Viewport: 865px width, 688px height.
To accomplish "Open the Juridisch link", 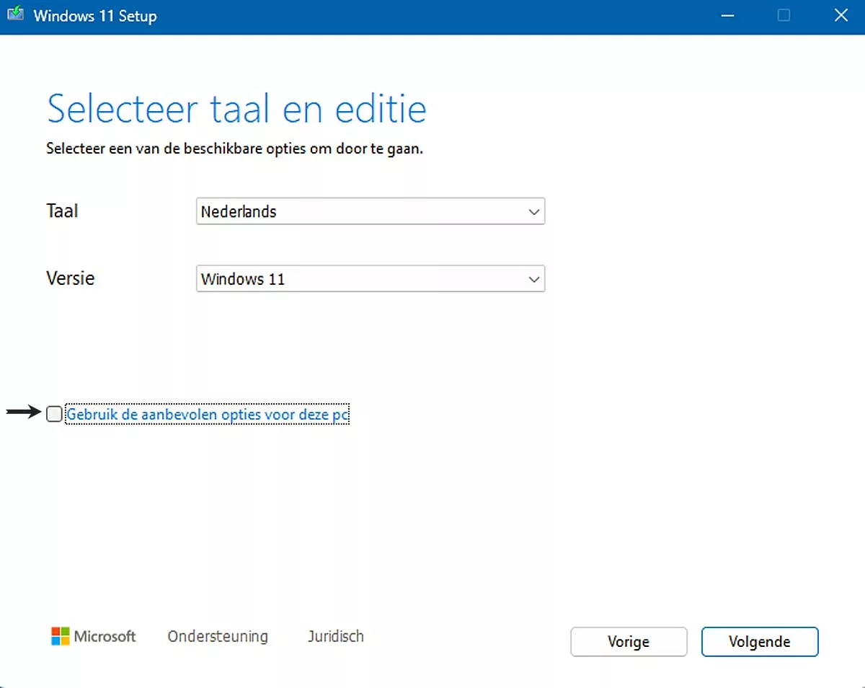I will [336, 637].
